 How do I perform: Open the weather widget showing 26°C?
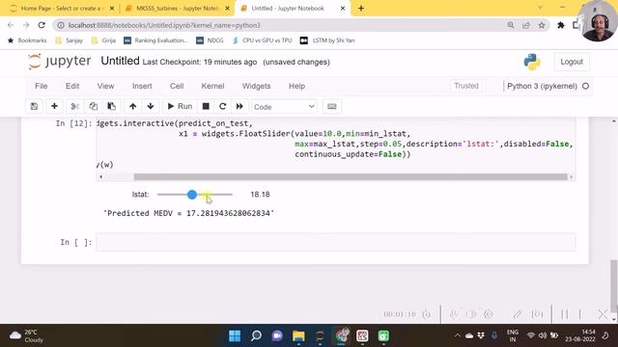click(x=26, y=336)
